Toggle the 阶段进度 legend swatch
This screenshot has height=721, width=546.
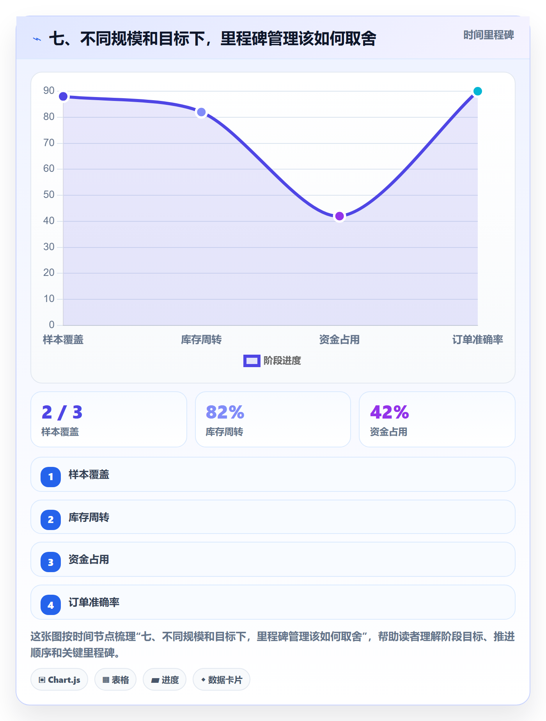click(252, 361)
